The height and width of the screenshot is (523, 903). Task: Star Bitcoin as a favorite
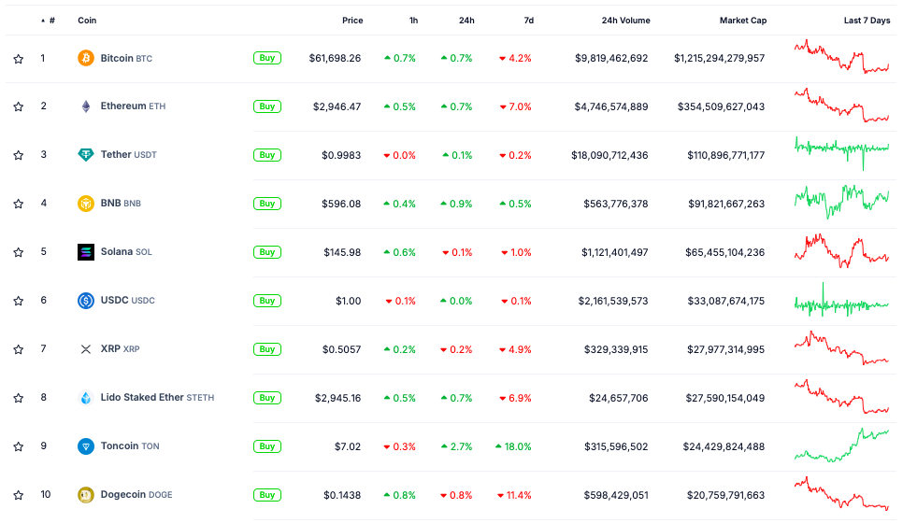click(18, 59)
